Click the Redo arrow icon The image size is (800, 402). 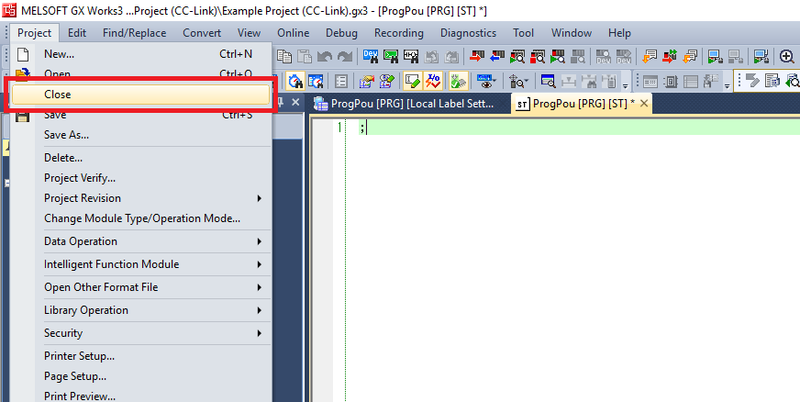345,57
